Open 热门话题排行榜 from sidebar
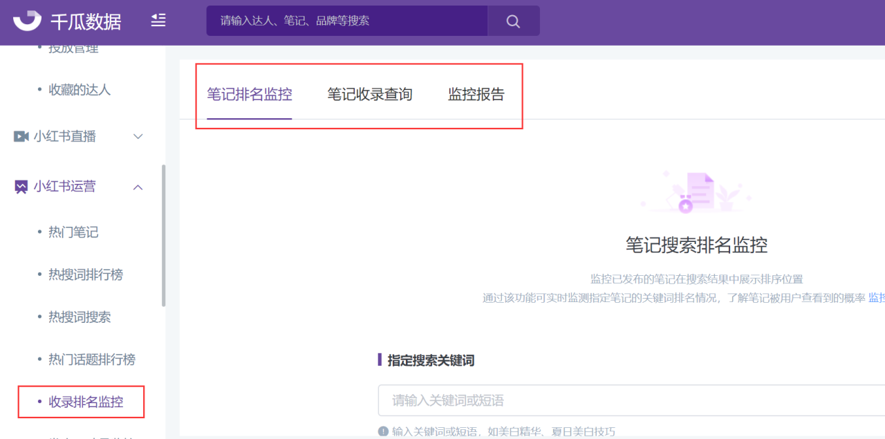 click(x=92, y=359)
